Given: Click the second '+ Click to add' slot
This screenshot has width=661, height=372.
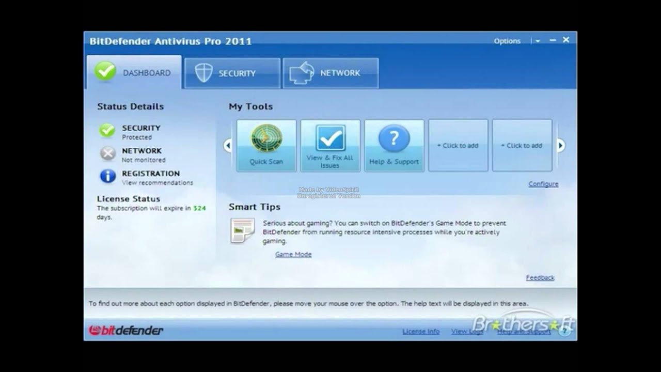Looking at the screenshot, I should click(x=522, y=145).
